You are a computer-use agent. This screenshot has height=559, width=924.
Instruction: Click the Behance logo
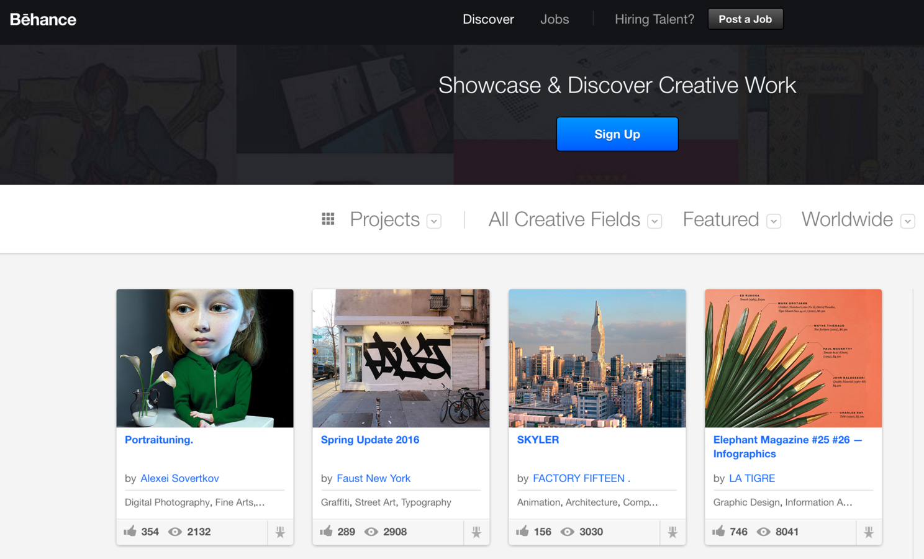(x=43, y=19)
